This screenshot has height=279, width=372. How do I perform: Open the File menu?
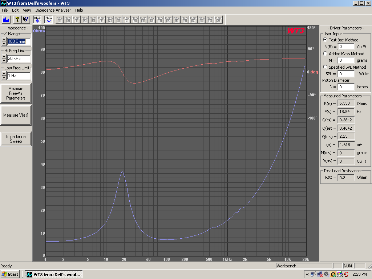5,10
